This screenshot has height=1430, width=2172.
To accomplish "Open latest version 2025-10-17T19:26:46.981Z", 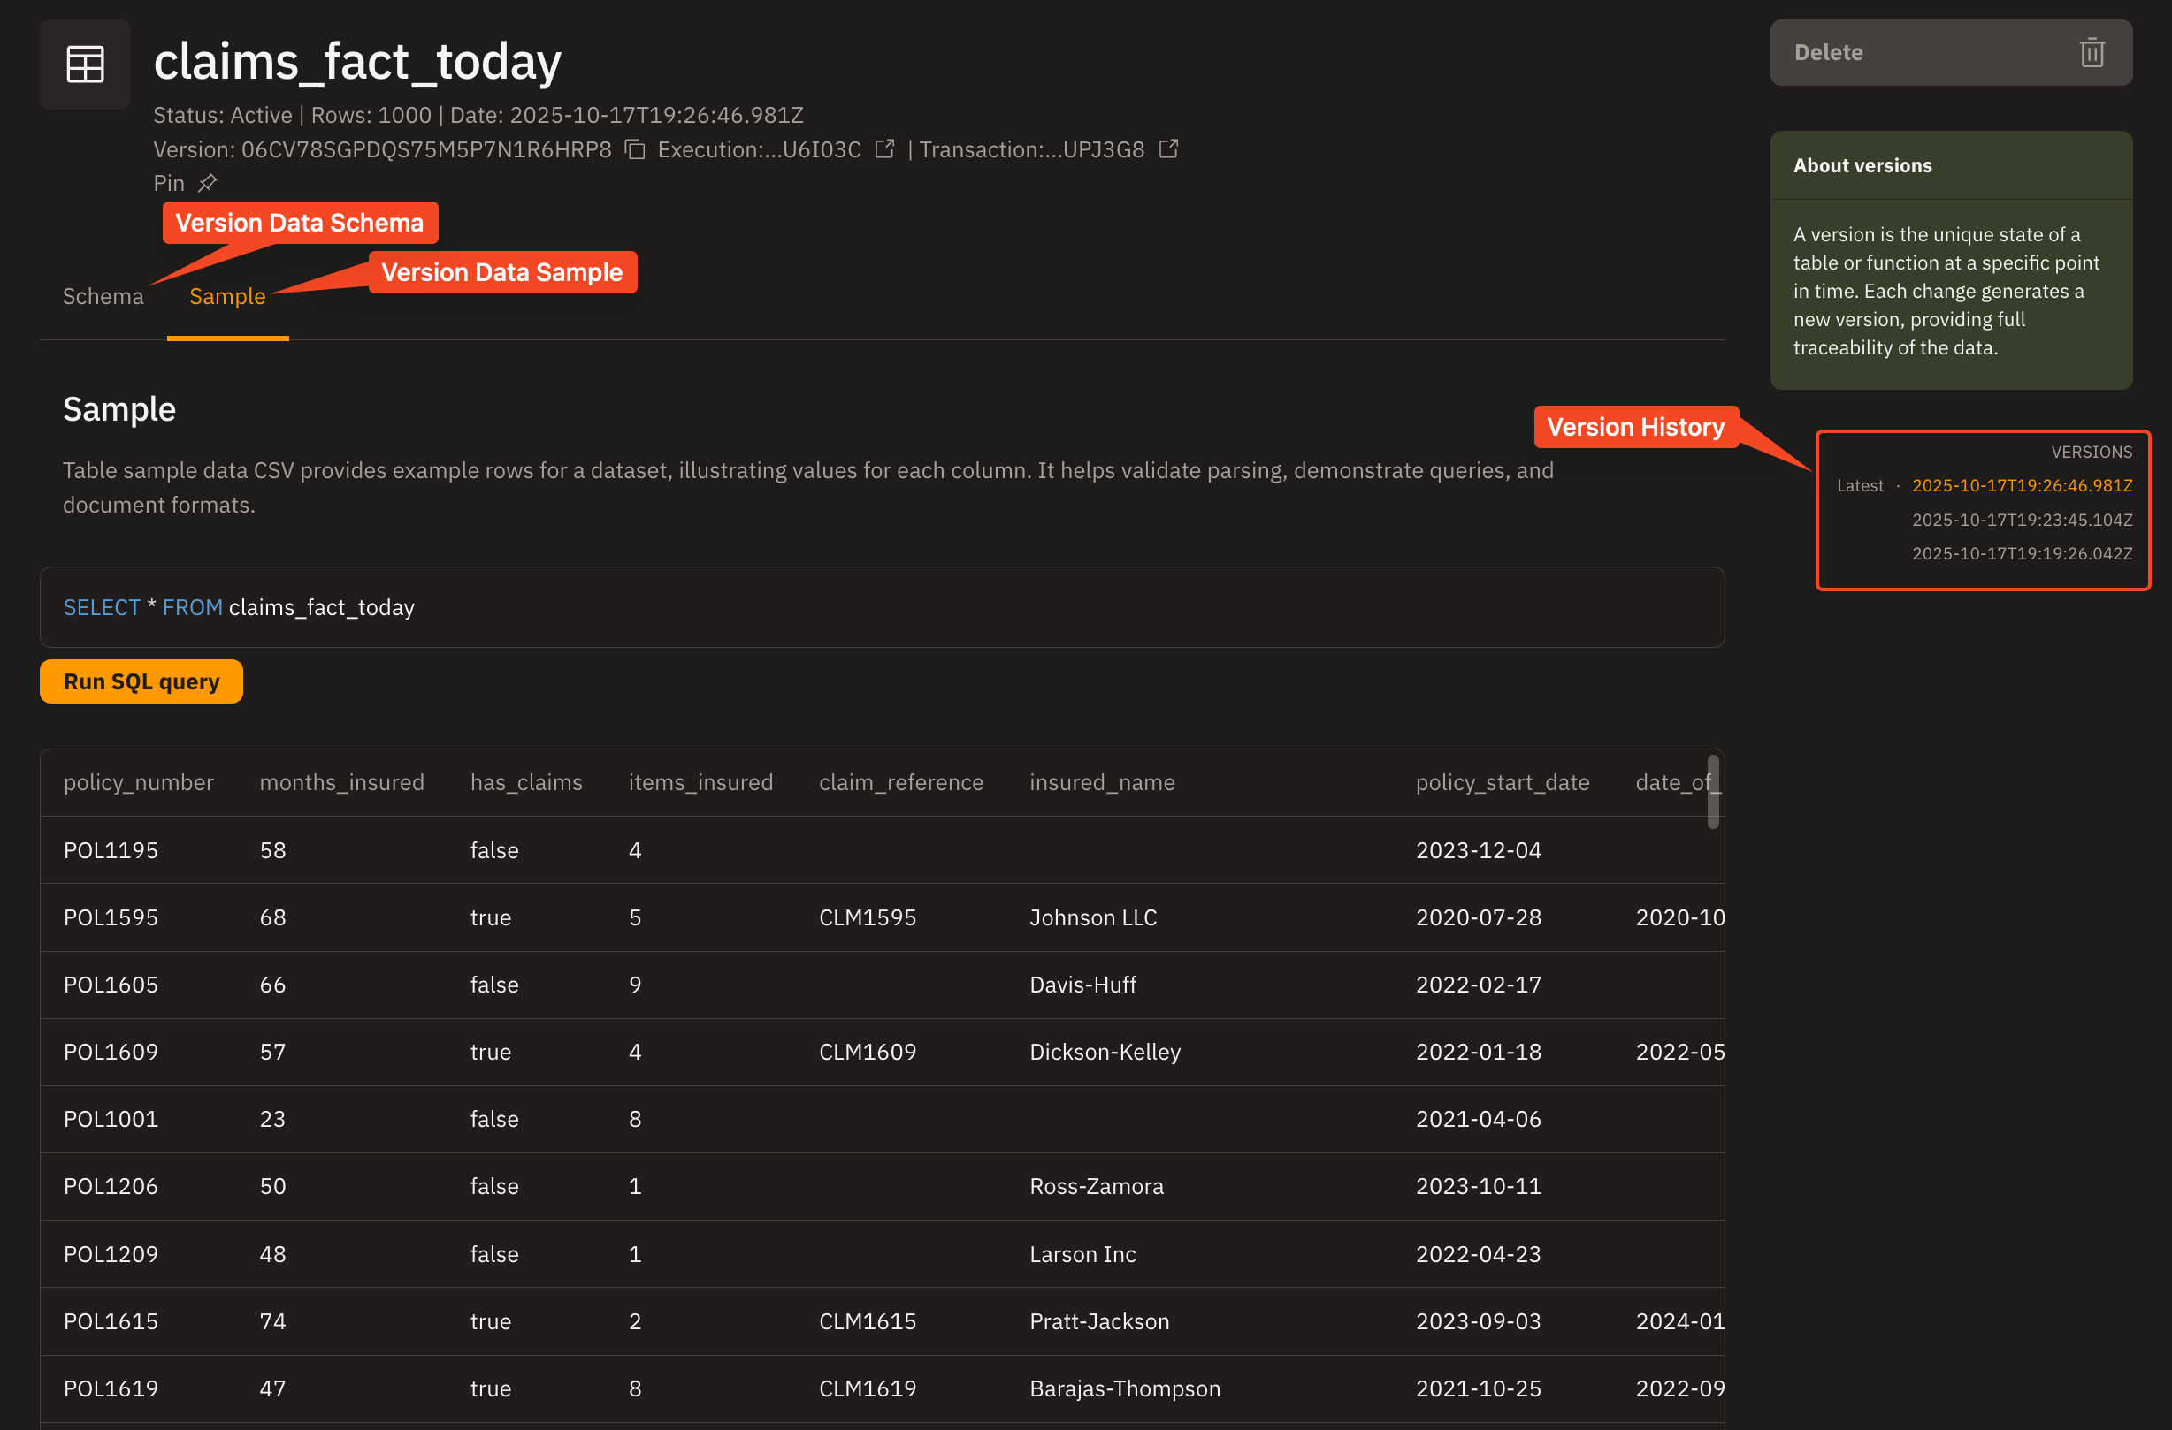I will point(2022,485).
